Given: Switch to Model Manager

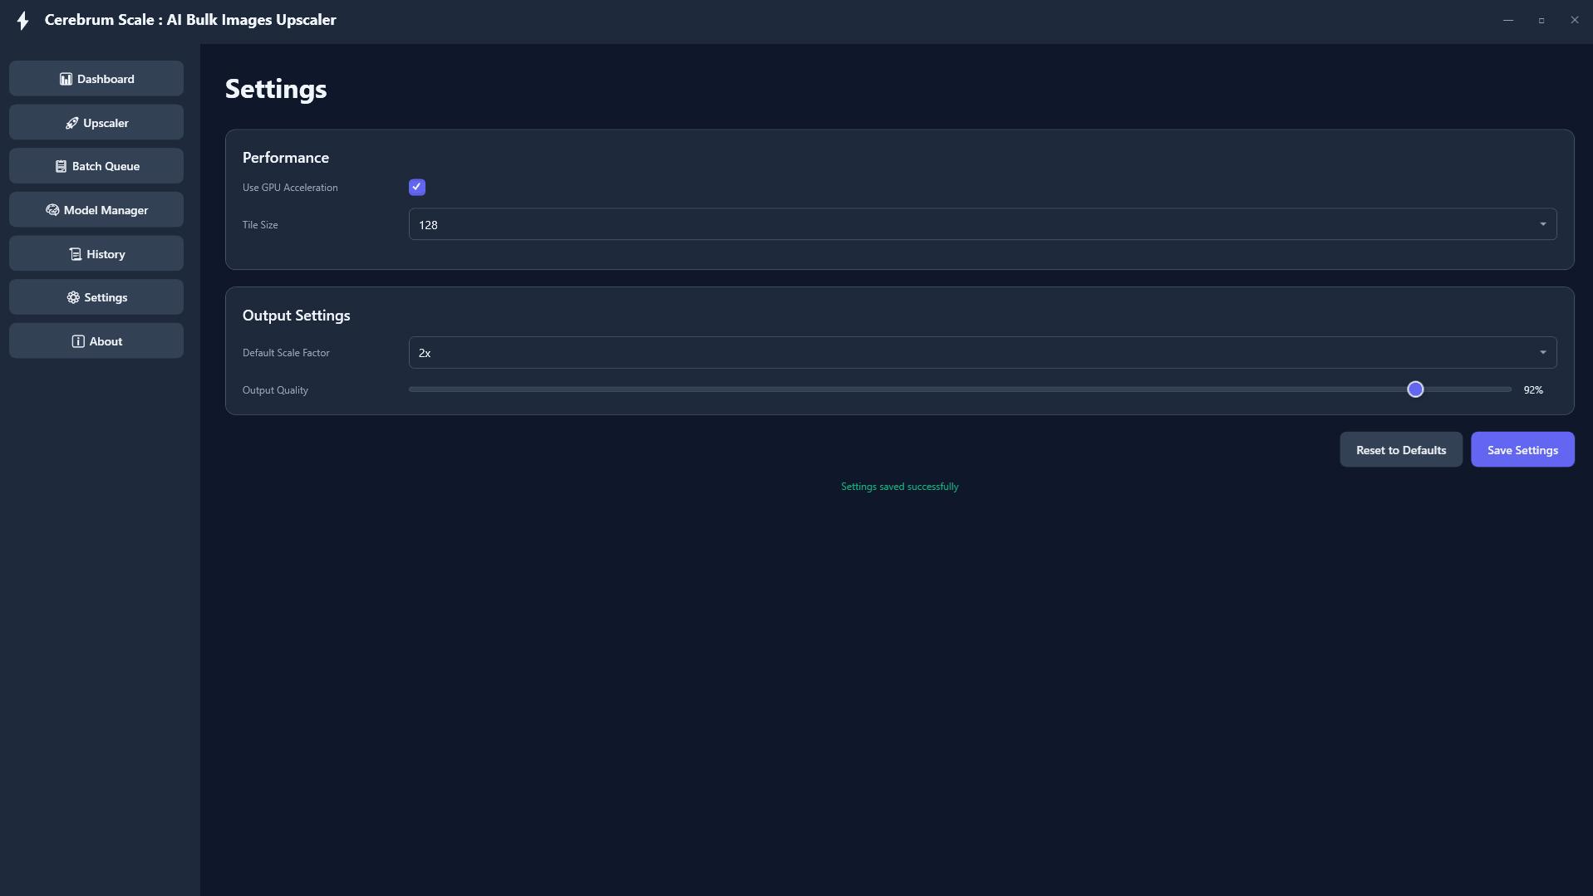Looking at the screenshot, I should [x=96, y=209].
